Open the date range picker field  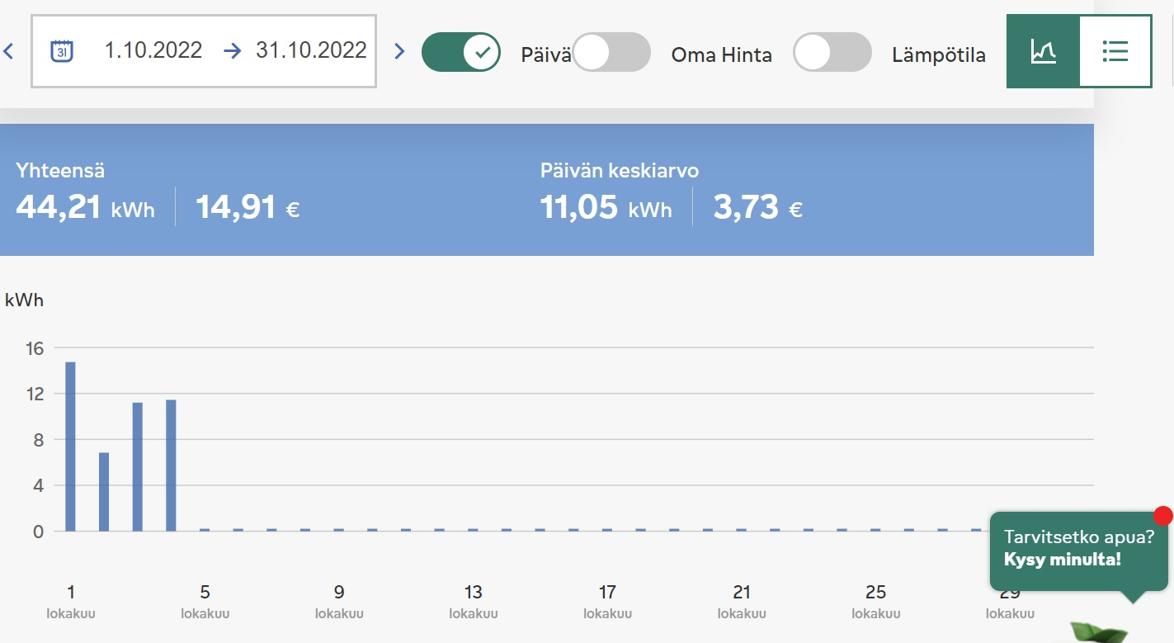[204, 51]
